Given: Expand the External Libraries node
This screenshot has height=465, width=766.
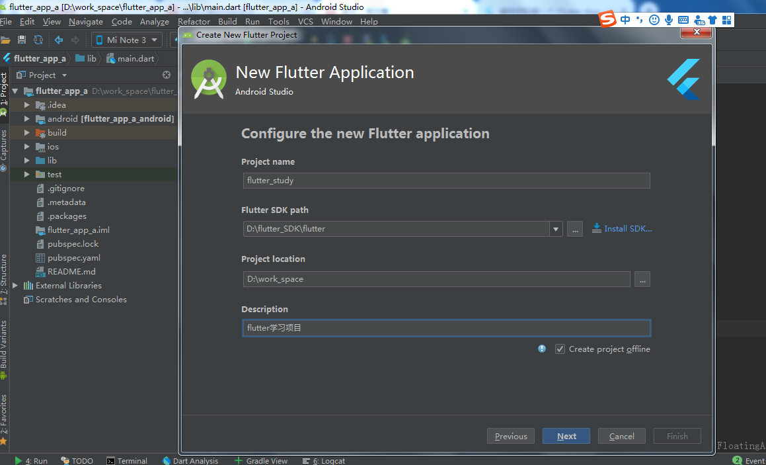Looking at the screenshot, I should (15, 286).
